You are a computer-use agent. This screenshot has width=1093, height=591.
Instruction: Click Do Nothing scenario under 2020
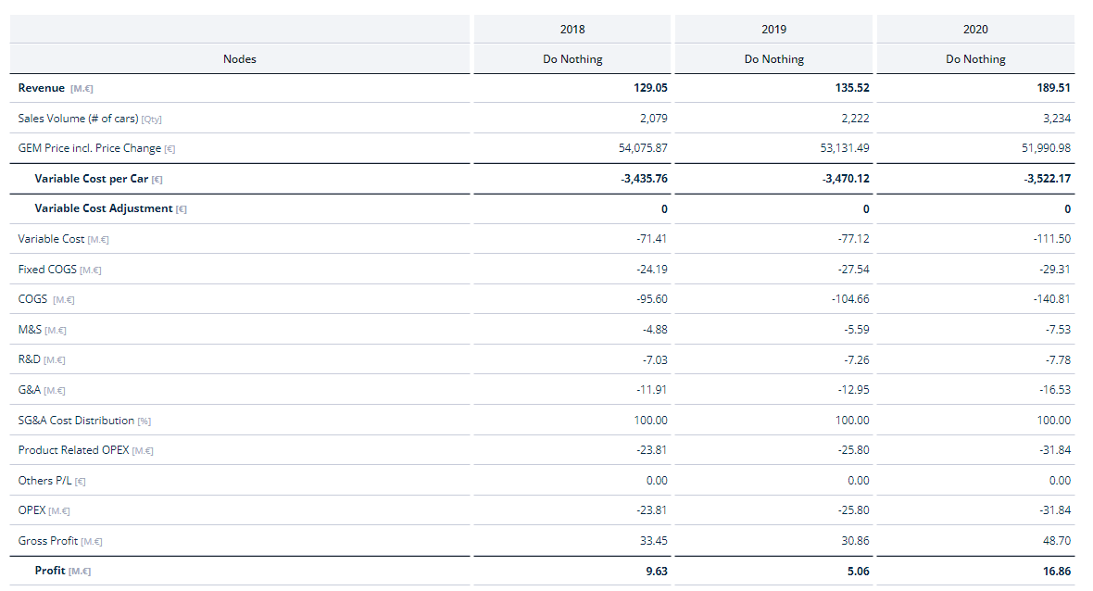pyautogui.click(x=975, y=59)
